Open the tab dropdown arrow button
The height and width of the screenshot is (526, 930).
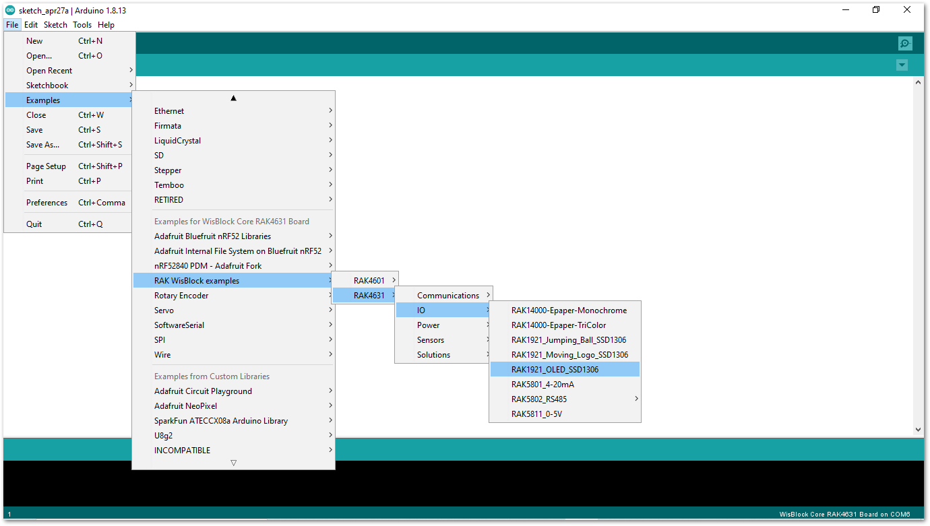(x=902, y=65)
